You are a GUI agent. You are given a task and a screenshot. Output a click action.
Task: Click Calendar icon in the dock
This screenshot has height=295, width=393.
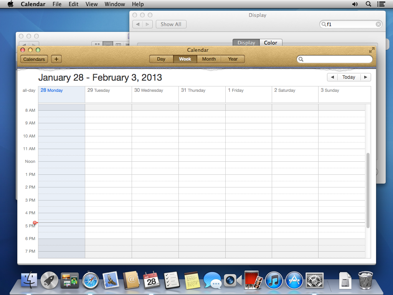pyautogui.click(x=151, y=280)
